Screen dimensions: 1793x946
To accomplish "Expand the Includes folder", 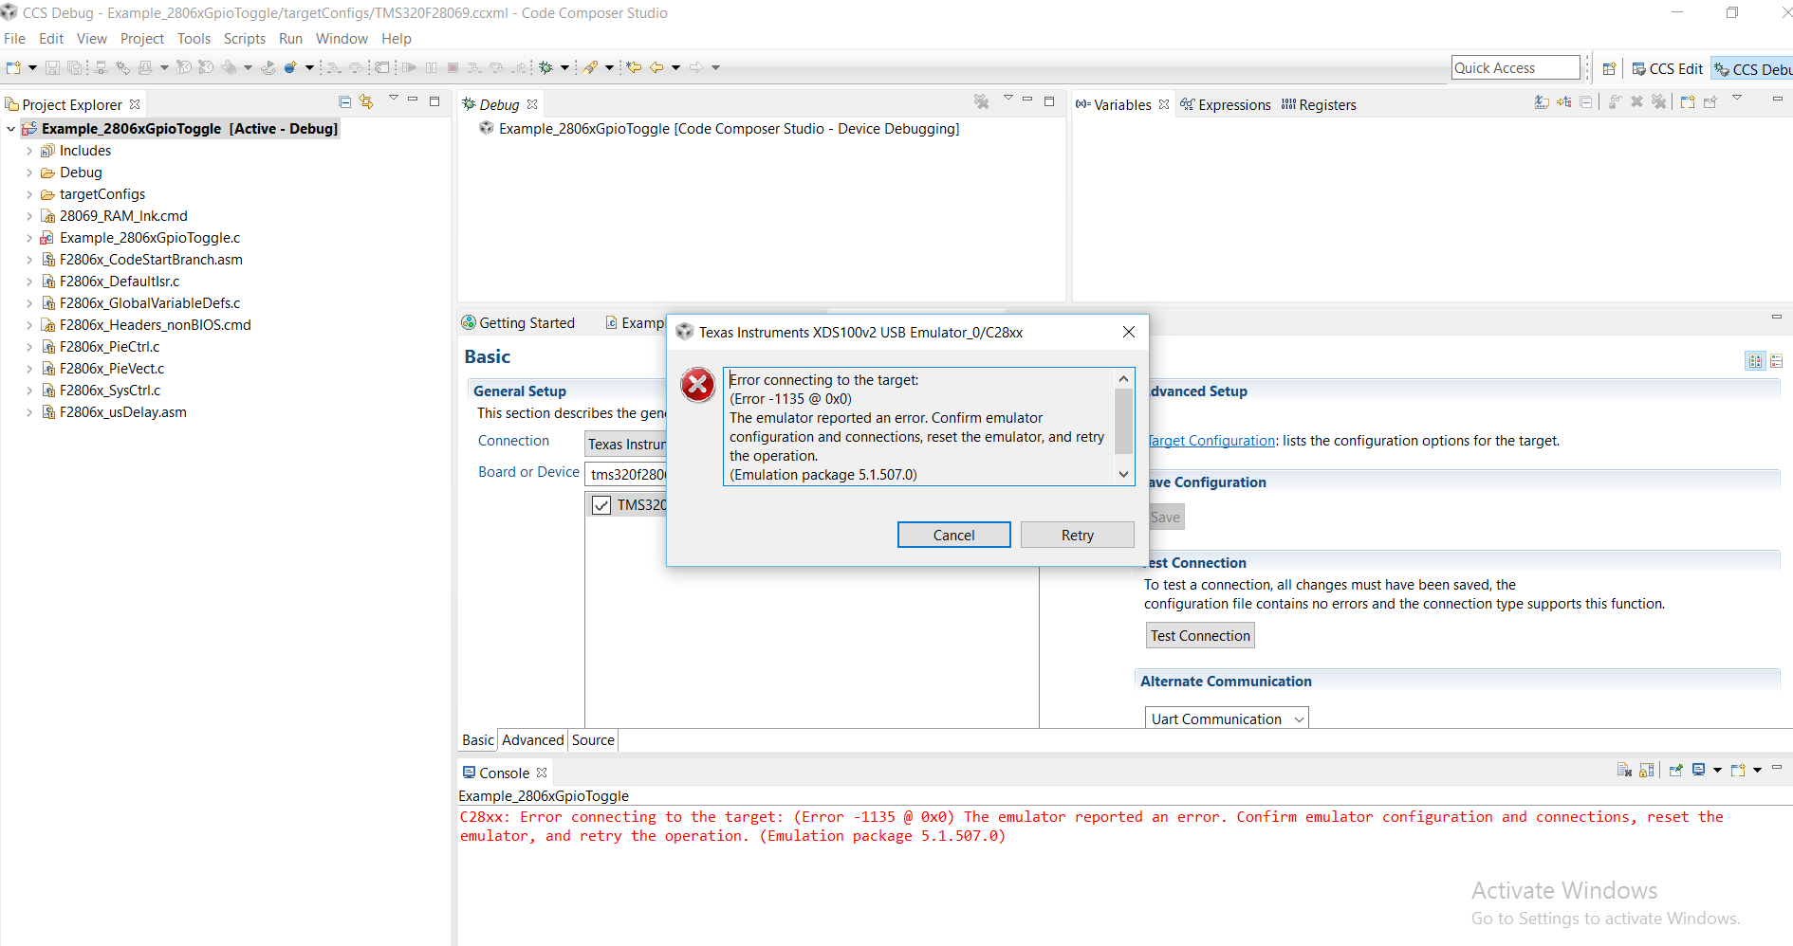I will [x=29, y=151].
